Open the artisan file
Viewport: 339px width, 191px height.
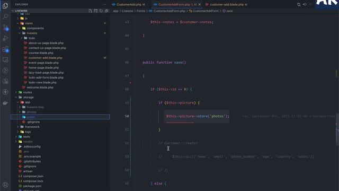click(28, 171)
